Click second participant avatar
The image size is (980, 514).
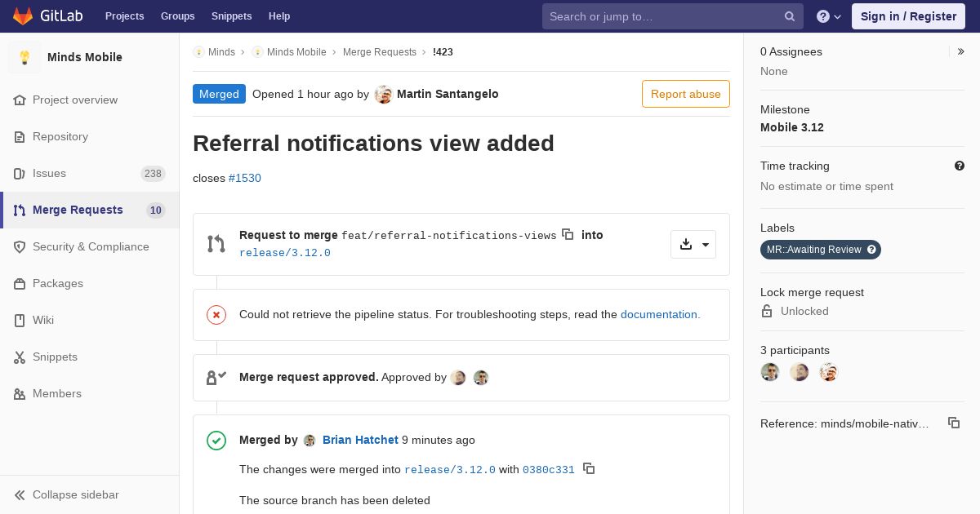click(x=800, y=373)
